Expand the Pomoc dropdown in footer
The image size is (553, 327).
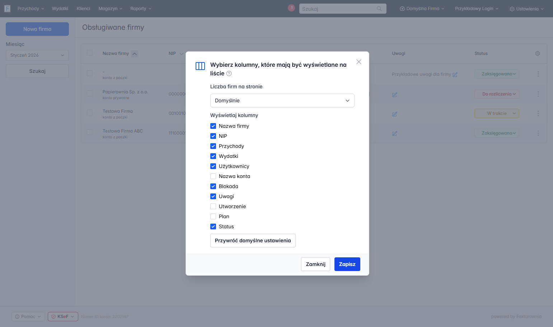(x=28, y=317)
